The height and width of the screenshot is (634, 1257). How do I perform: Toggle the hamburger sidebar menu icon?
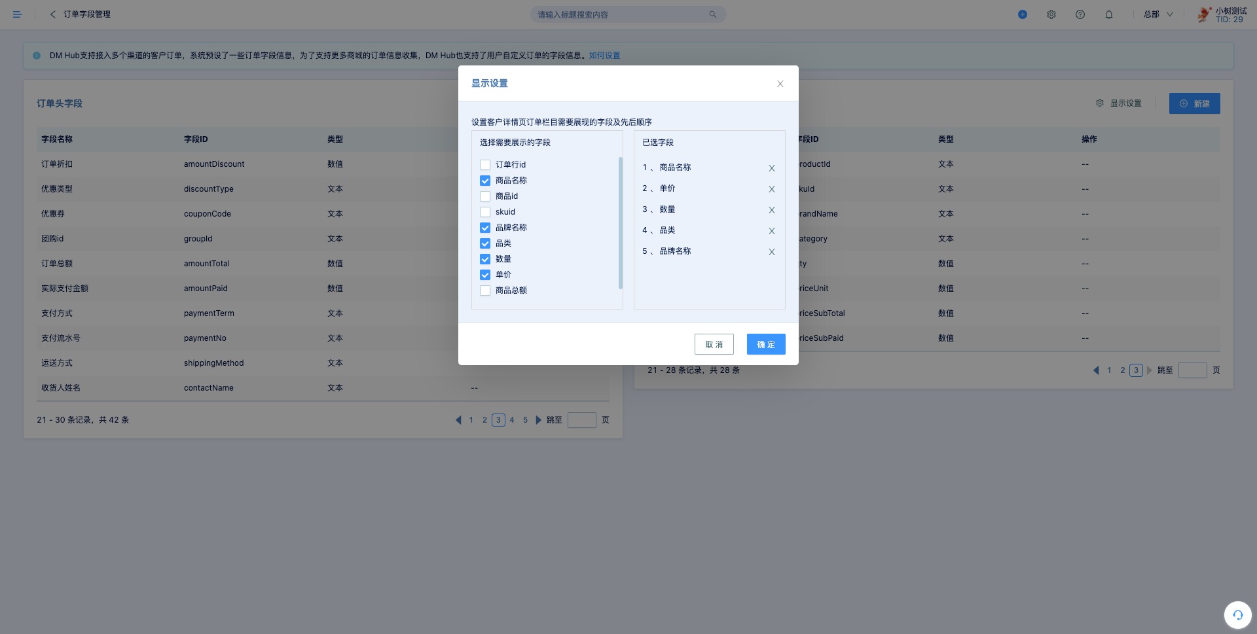tap(18, 14)
